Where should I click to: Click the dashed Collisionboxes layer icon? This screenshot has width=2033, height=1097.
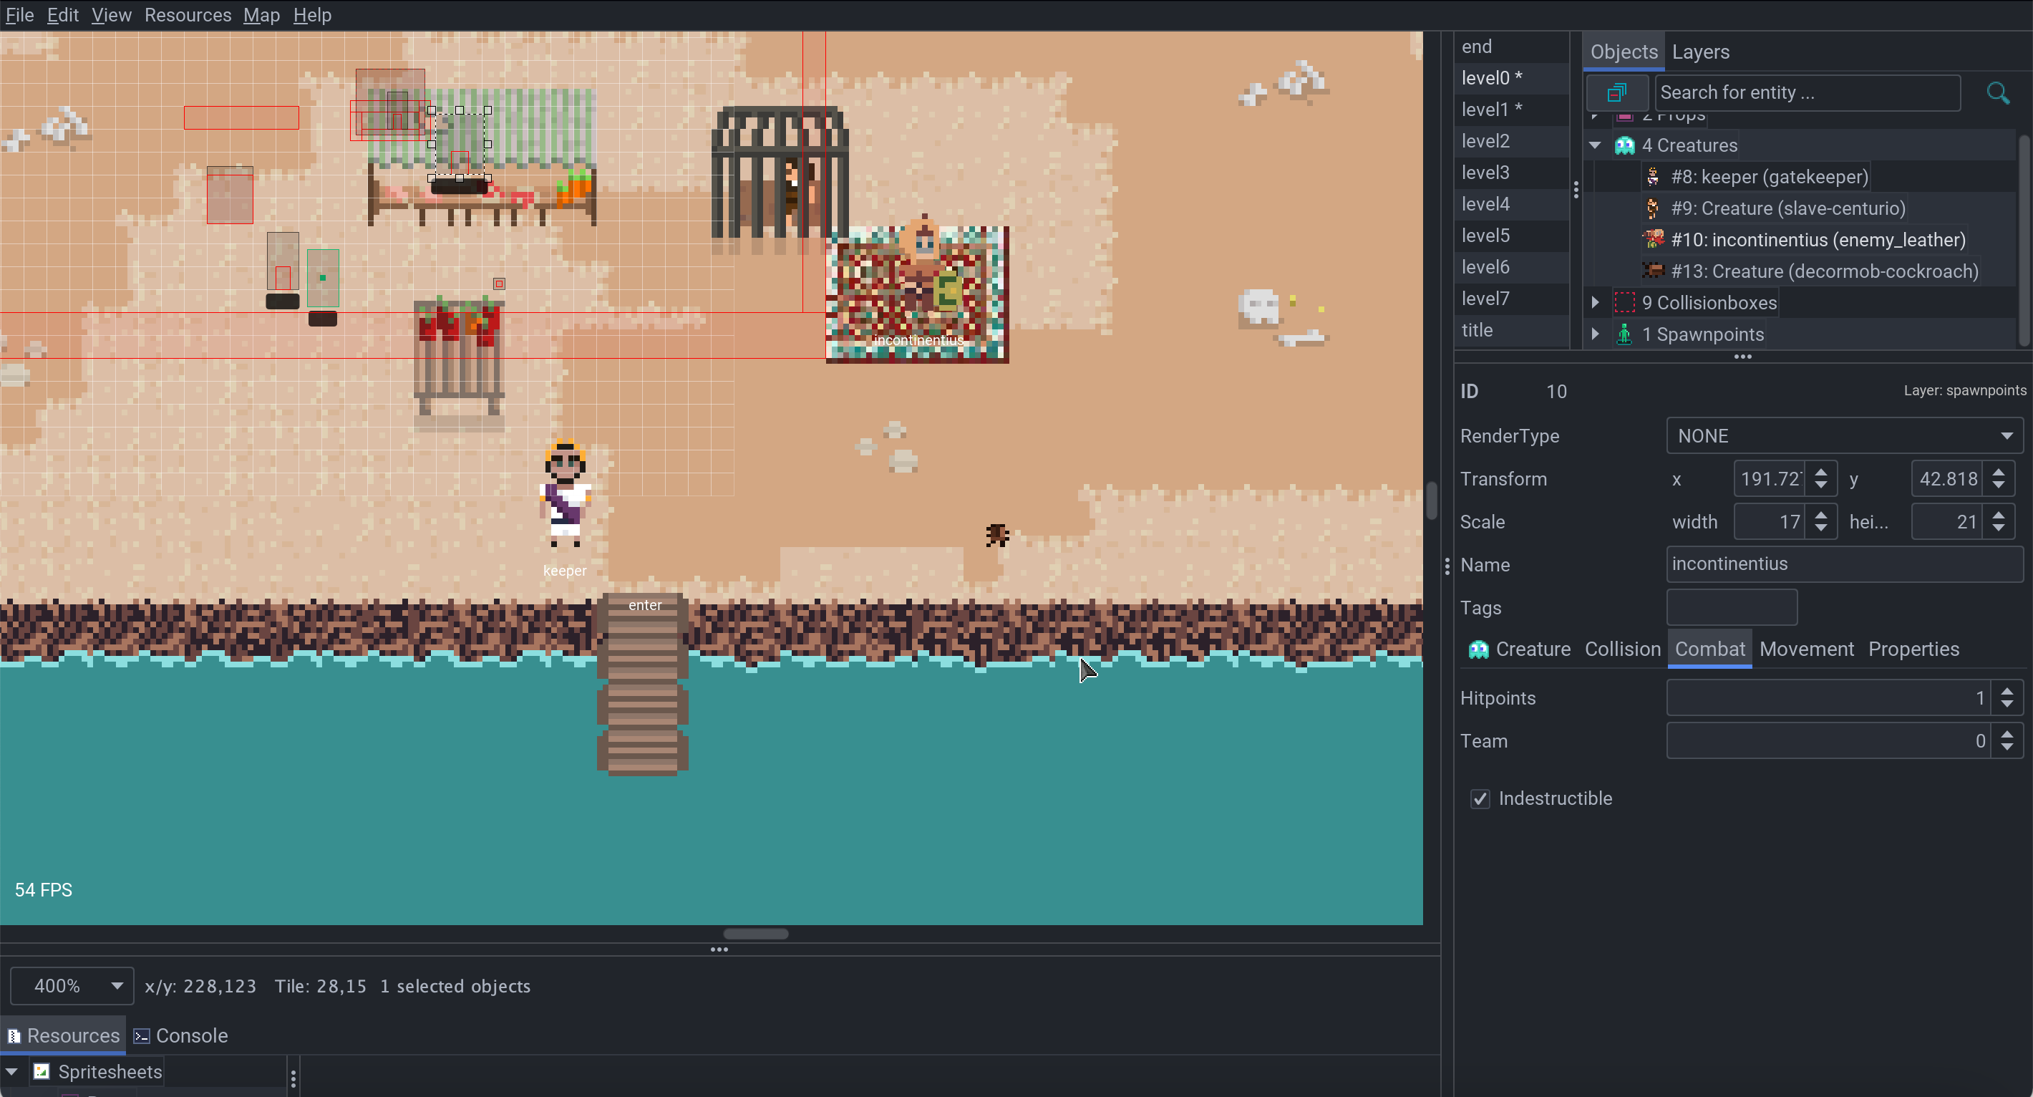click(x=1624, y=302)
